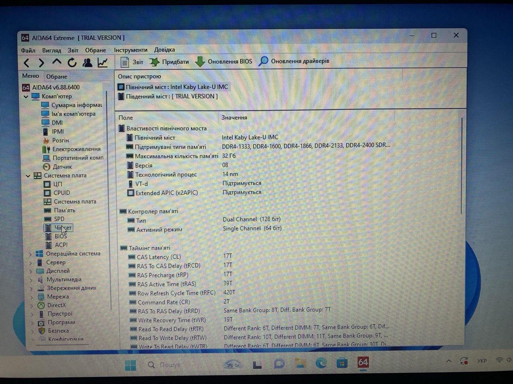Open File Explorer from the taskbar

[x=300, y=364]
